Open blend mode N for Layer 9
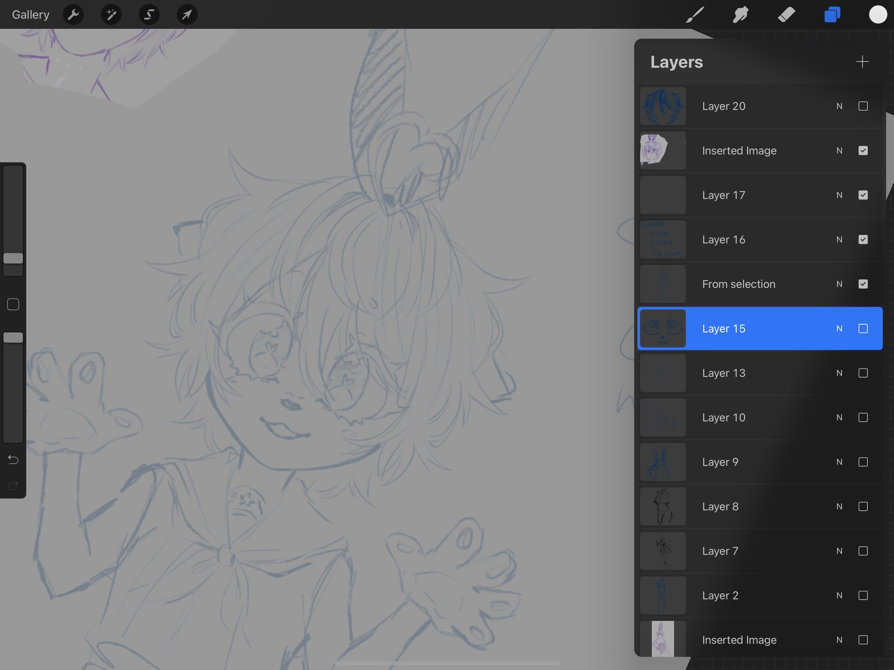Viewport: 894px width, 670px height. click(x=839, y=462)
